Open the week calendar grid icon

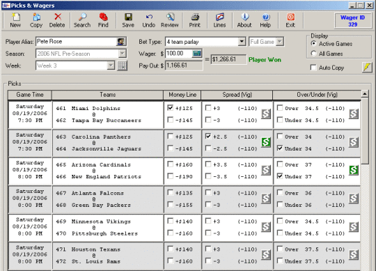click(122, 65)
